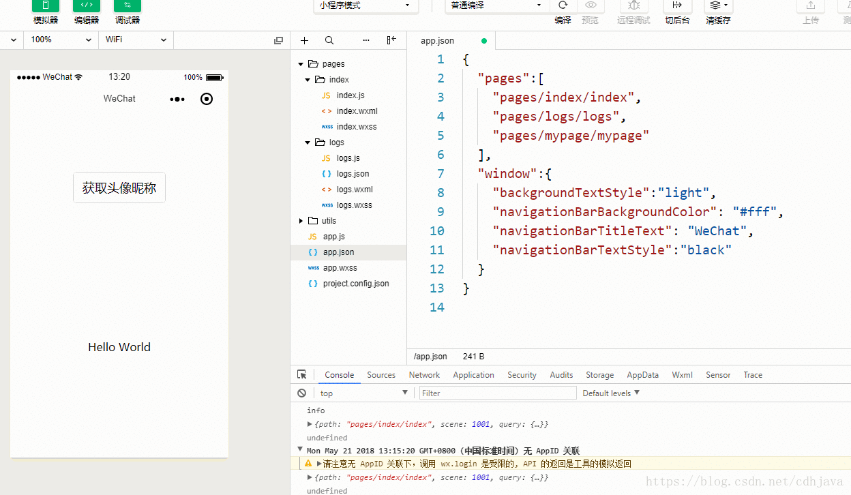Open app.wxss file
851x495 pixels.
click(340, 268)
